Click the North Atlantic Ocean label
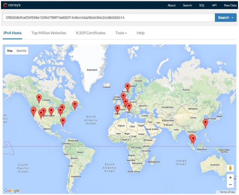The width and height of the screenshot is (239, 195). coord(91,120)
